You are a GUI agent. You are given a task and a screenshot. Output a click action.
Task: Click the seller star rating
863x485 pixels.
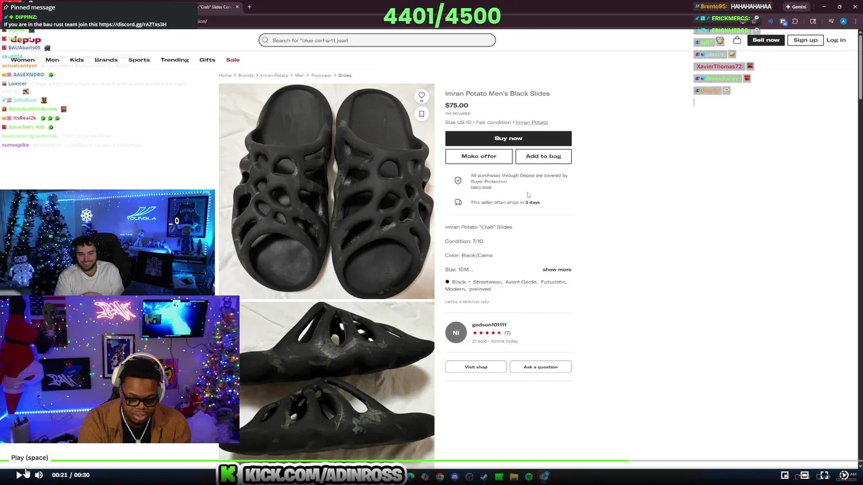(x=487, y=333)
